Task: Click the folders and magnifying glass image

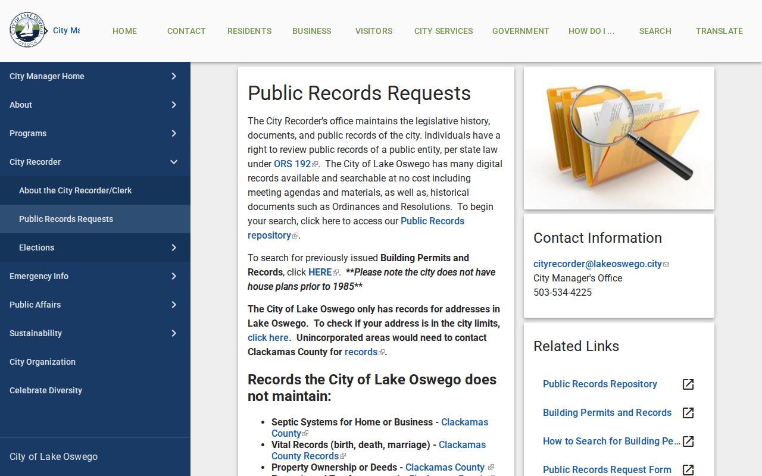Action: pyautogui.click(x=619, y=138)
